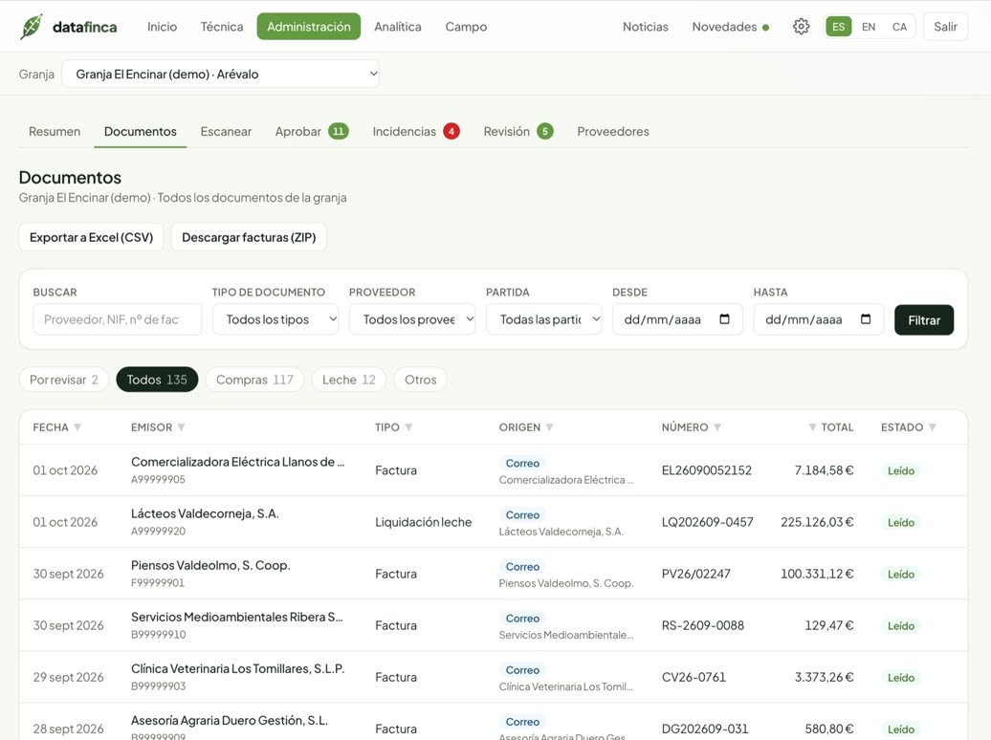
Task: Click the Filtrar button
Action: [x=924, y=319]
